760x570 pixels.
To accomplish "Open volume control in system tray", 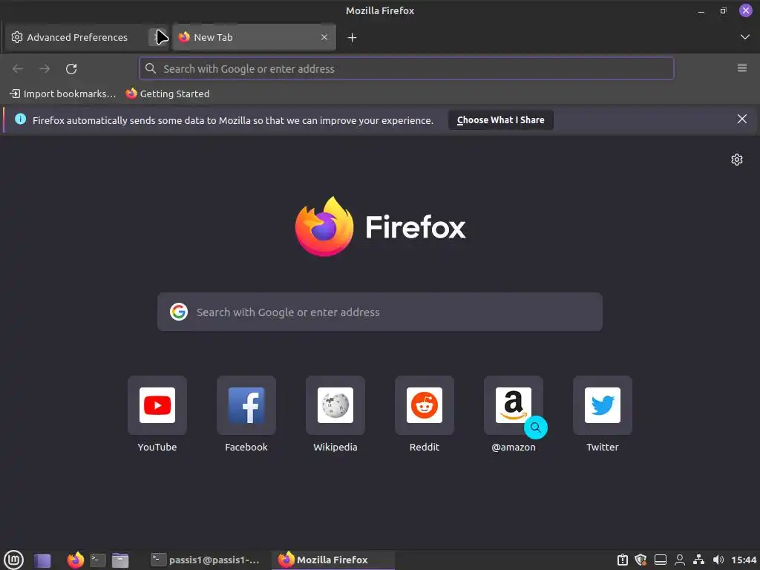I will point(718,560).
